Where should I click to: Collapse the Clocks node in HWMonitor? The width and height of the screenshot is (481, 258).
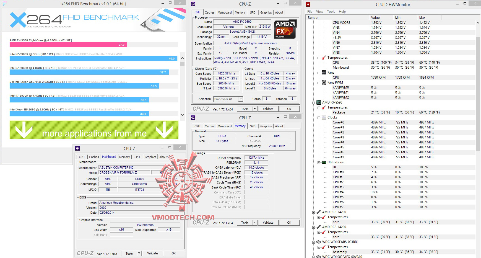(x=319, y=118)
